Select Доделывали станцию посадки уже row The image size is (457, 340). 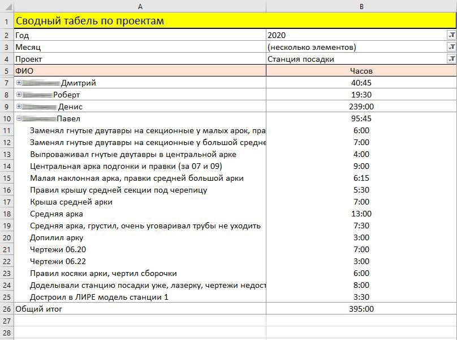(x=140, y=286)
